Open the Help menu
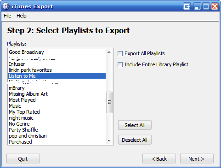The image size is (221, 168). pos(22,16)
